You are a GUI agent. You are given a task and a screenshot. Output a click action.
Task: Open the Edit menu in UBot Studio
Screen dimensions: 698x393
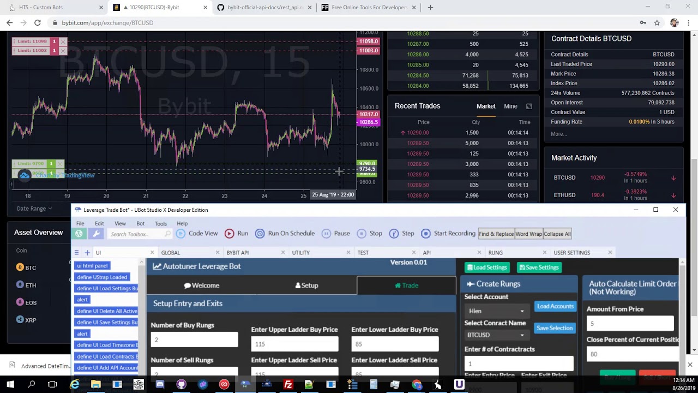coord(99,223)
